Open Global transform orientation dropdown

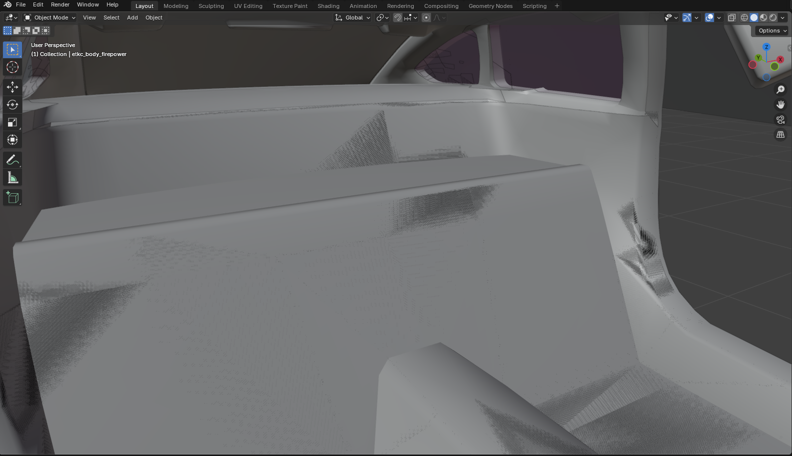click(x=353, y=18)
